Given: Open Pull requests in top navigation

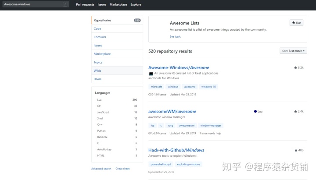Looking at the screenshot, I should click(x=85, y=4).
